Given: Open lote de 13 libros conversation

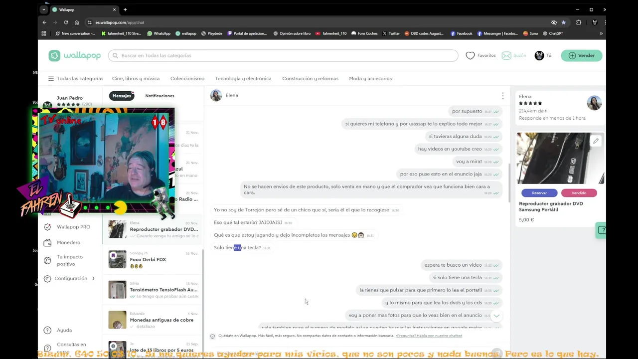Looking at the screenshot, I should 153,349.
